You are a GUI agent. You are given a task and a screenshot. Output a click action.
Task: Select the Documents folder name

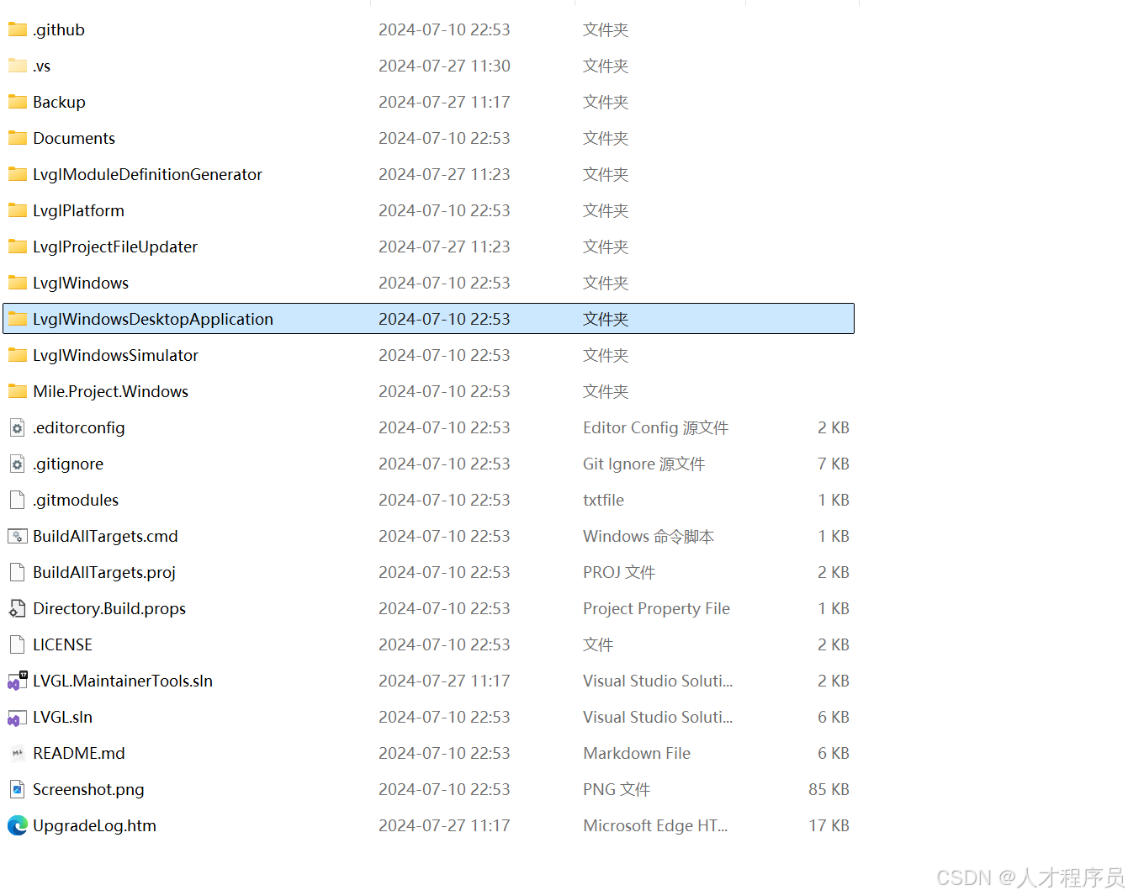click(x=74, y=138)
